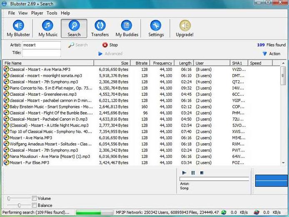Click the download speed status icon
Image resolution: width=289 pixels, height=217 pixels.
(x=224, y=212)
